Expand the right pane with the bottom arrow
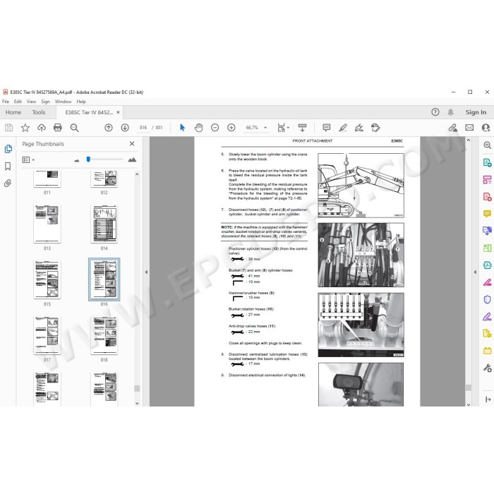The width and height of the screenshot is (494, 494). coord(488,399)
